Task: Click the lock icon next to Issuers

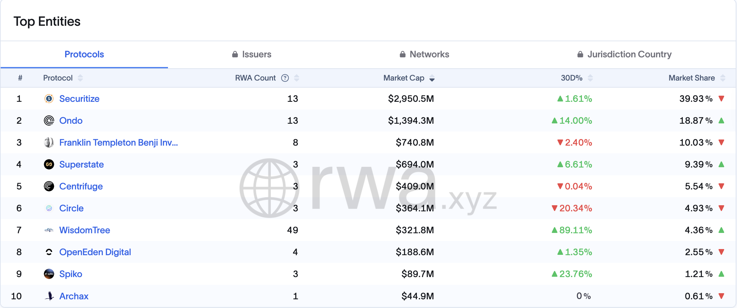Action: (235, 54)
